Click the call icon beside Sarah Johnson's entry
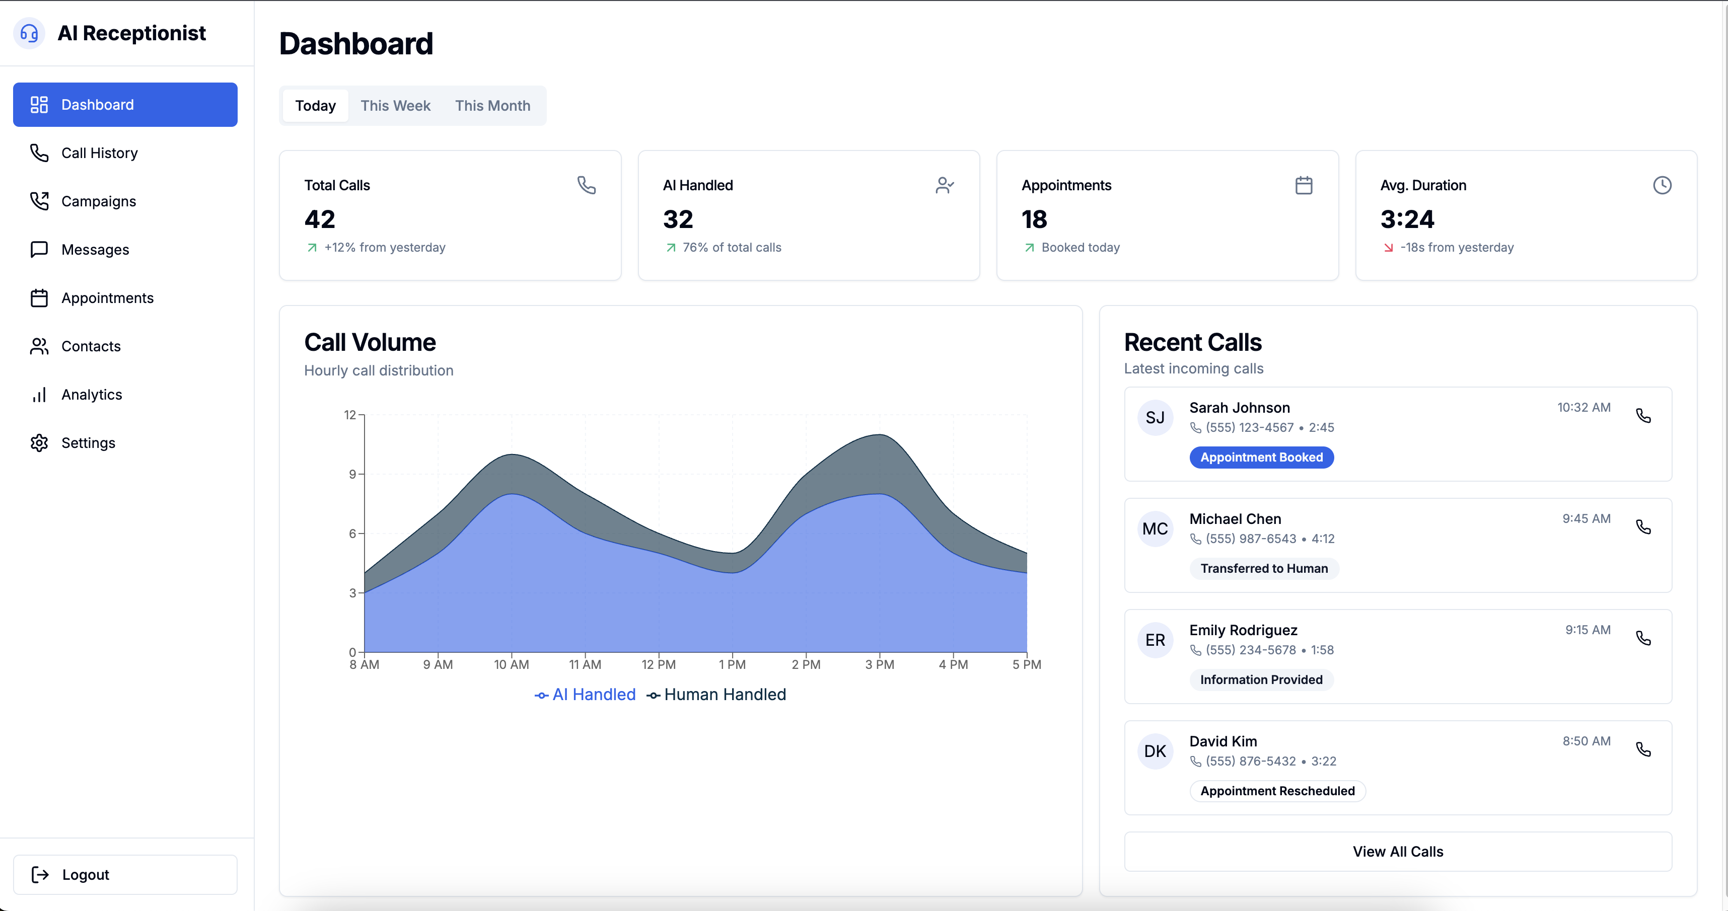Screen dimensions: 1728x911 (1644, 416)
